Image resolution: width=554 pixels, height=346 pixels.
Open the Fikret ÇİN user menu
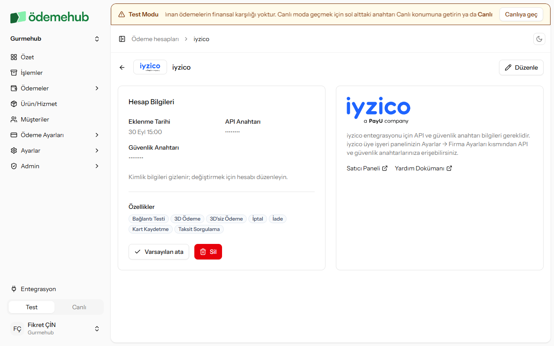(x=55, y=329)
